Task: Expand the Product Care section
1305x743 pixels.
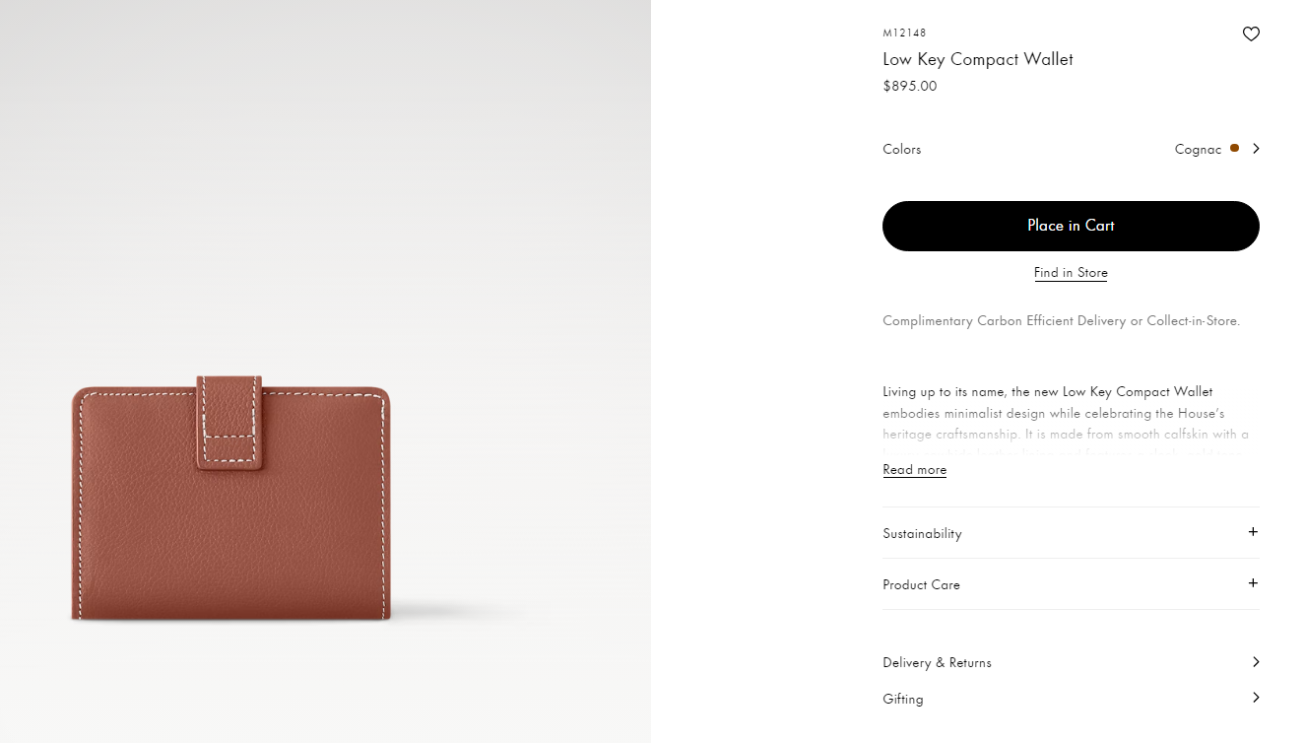Action: click(x=1072, y=584)
